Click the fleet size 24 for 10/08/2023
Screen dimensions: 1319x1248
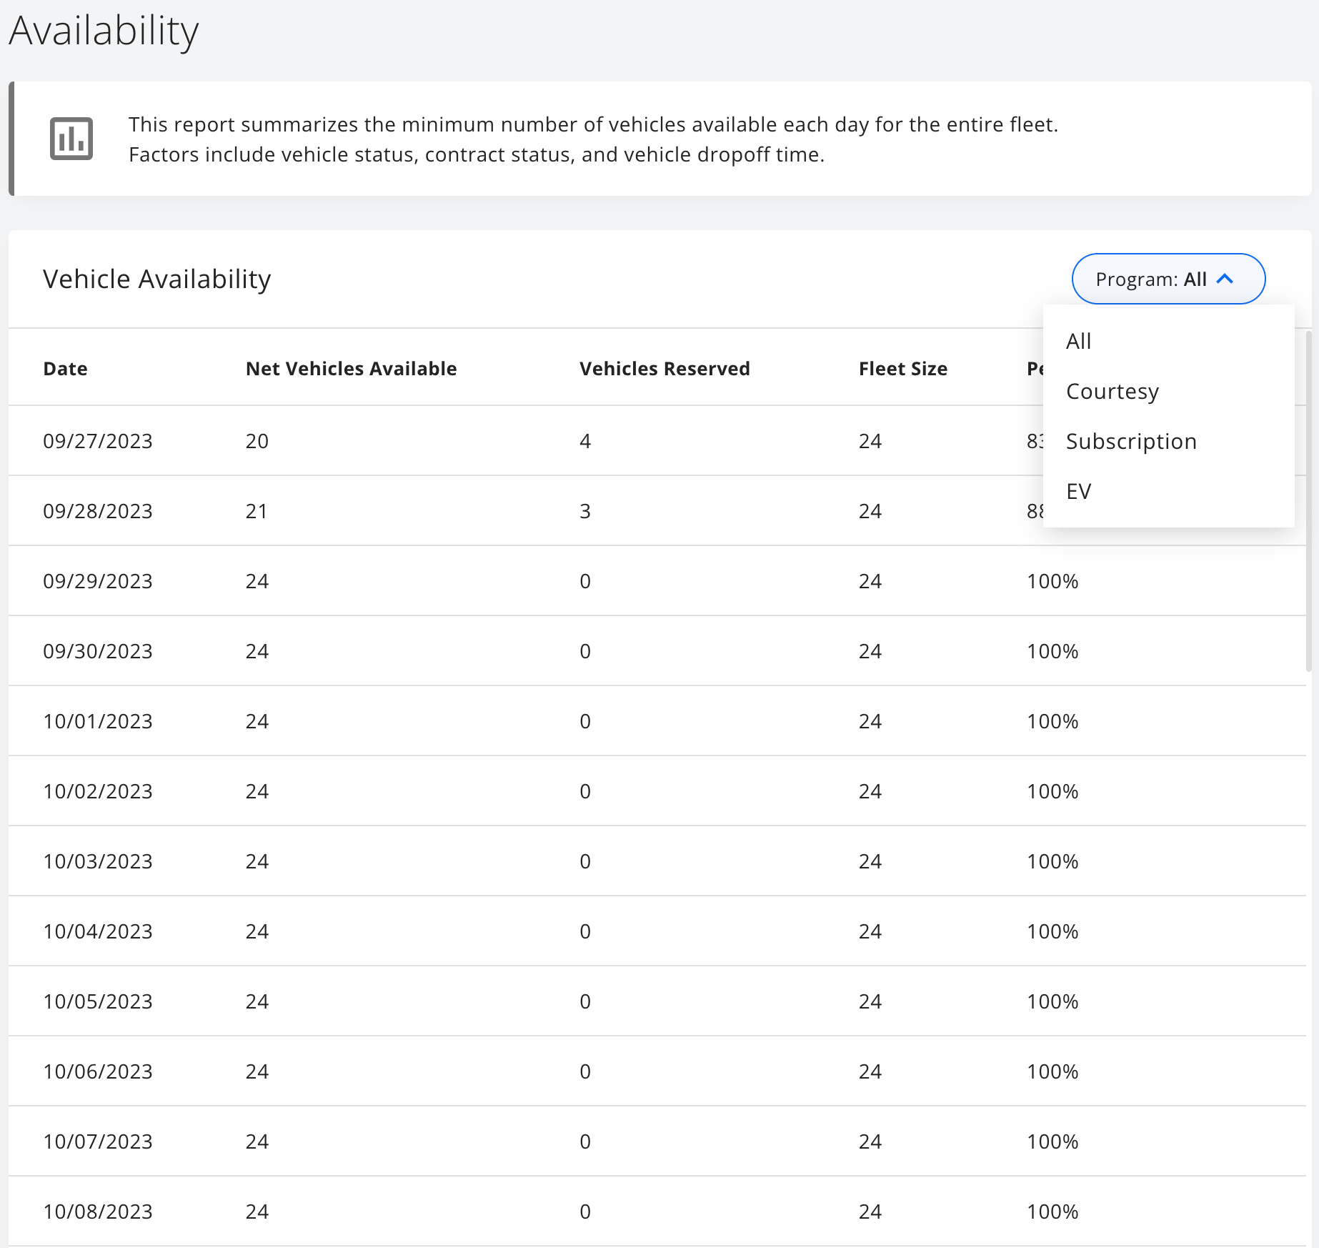coord(870,1211)
